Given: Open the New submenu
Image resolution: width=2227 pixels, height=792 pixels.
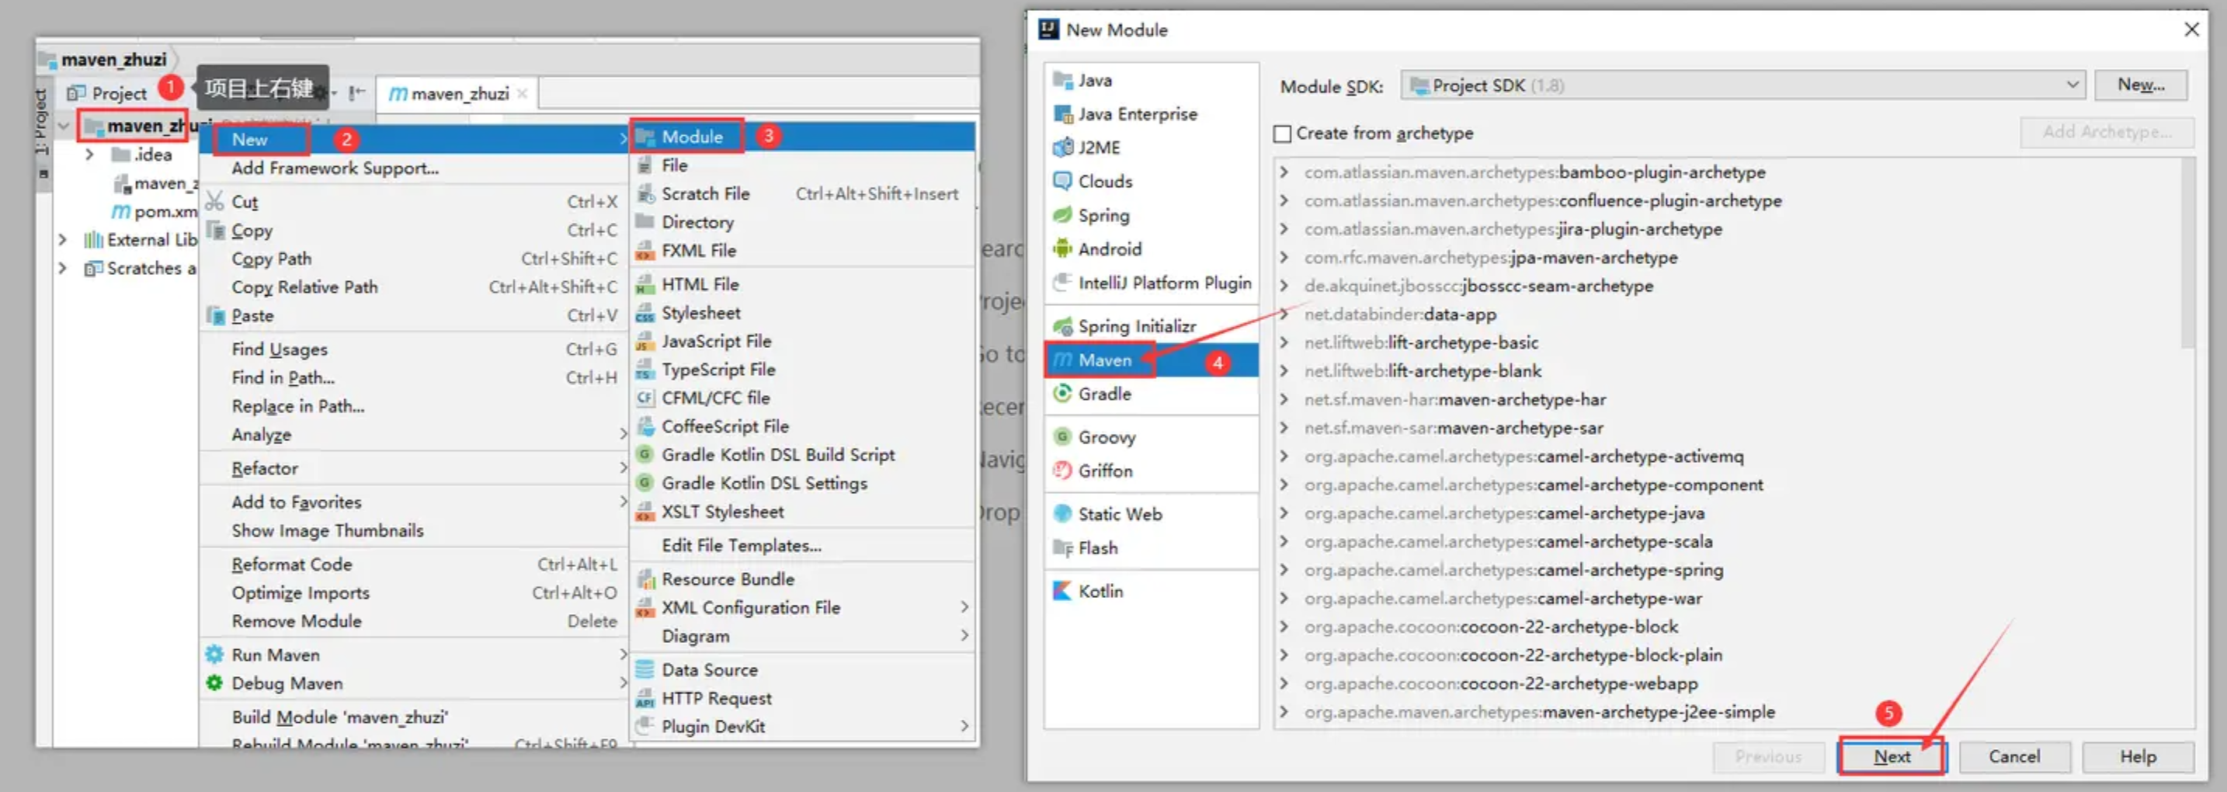Looking at the screenshot, I should (x=415, y=139).
